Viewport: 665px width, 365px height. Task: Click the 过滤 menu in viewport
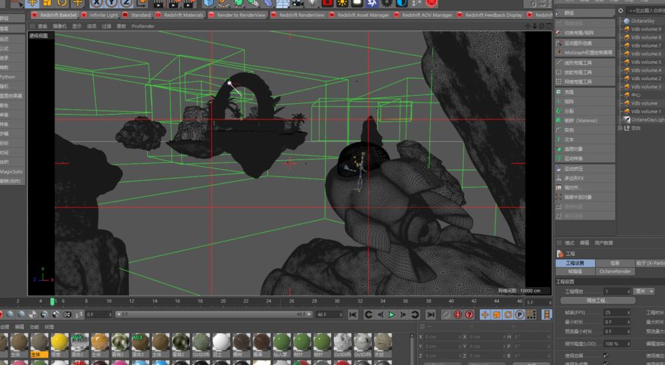click(x=107, y=26)
